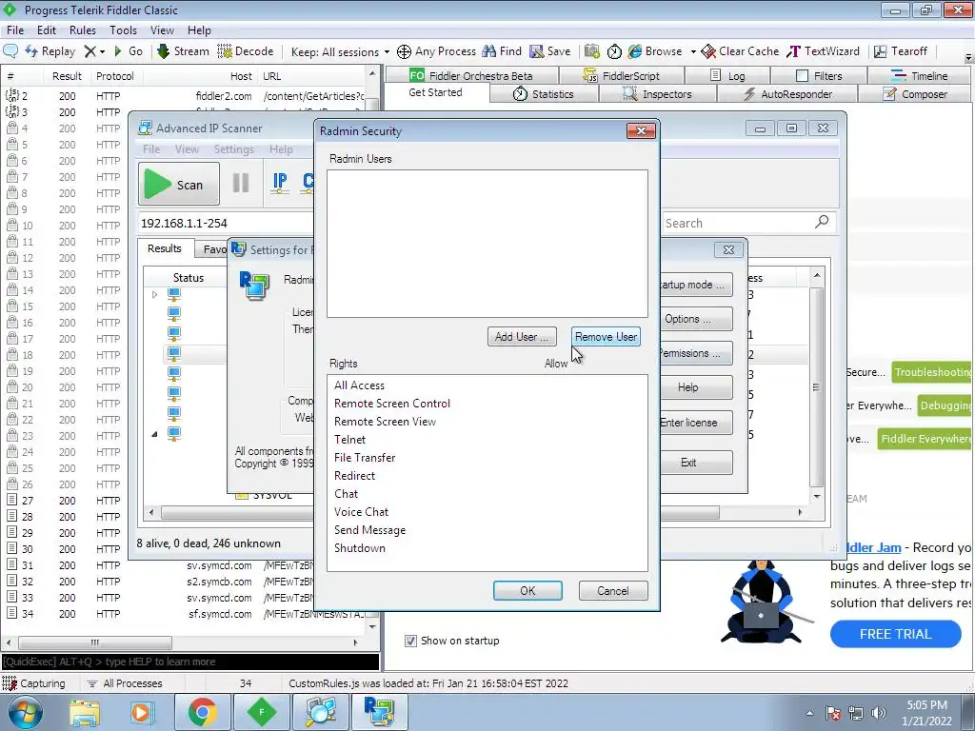
Task: Click the Tearoff icon
Action: (x=881, y=51)
